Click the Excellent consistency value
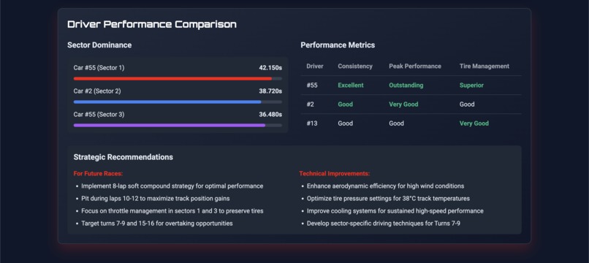589x263 pixels. pyautogui.click(x=351, y=85)
